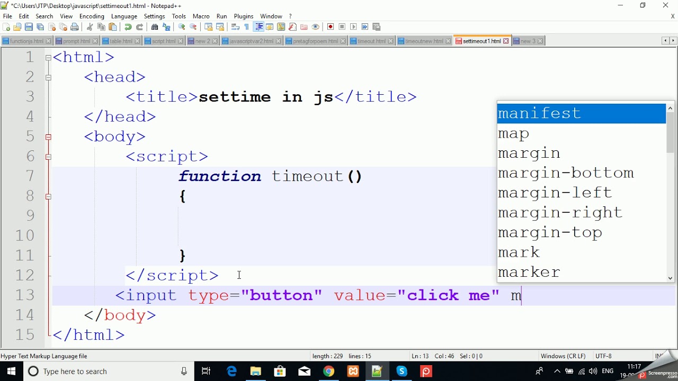678x381 pixels.
Task: Click Run macro multiple times icon
Action: coord(365,27)
